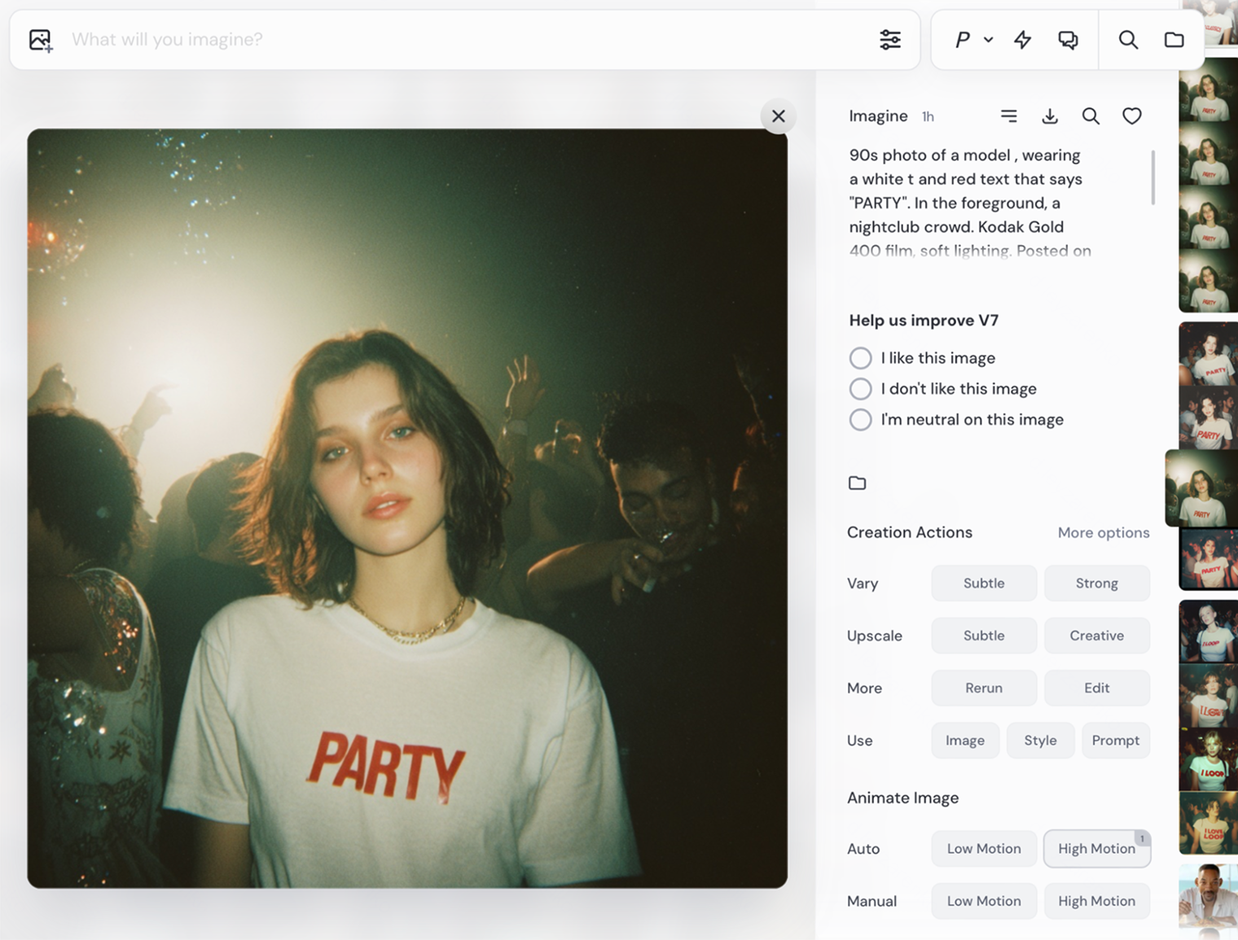
Task: Like the image with the heart icon
Action: (1131, 116)
